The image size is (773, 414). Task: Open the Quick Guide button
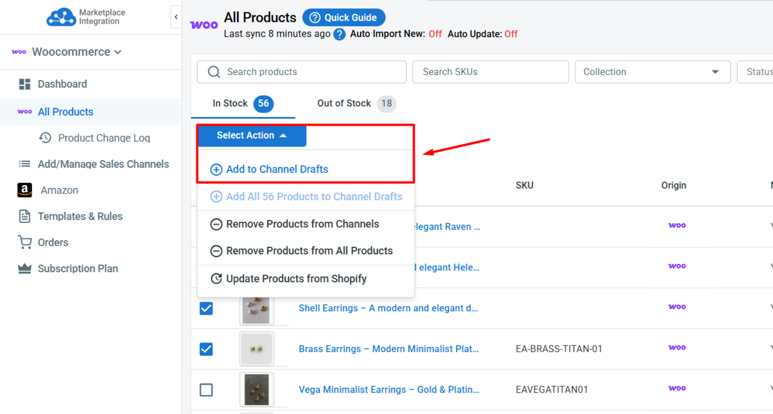344,17
